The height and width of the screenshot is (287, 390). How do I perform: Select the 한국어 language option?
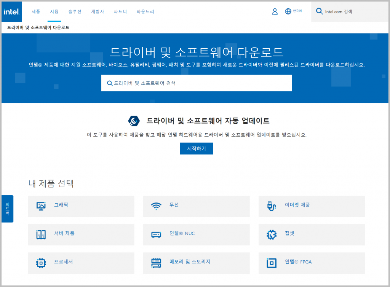pos(297,11)
